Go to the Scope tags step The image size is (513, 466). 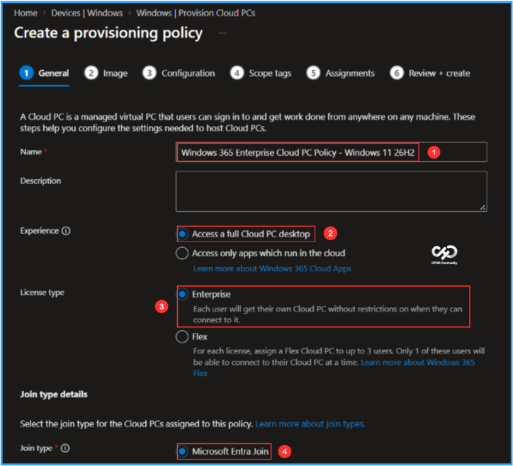[x=261, y=73]
